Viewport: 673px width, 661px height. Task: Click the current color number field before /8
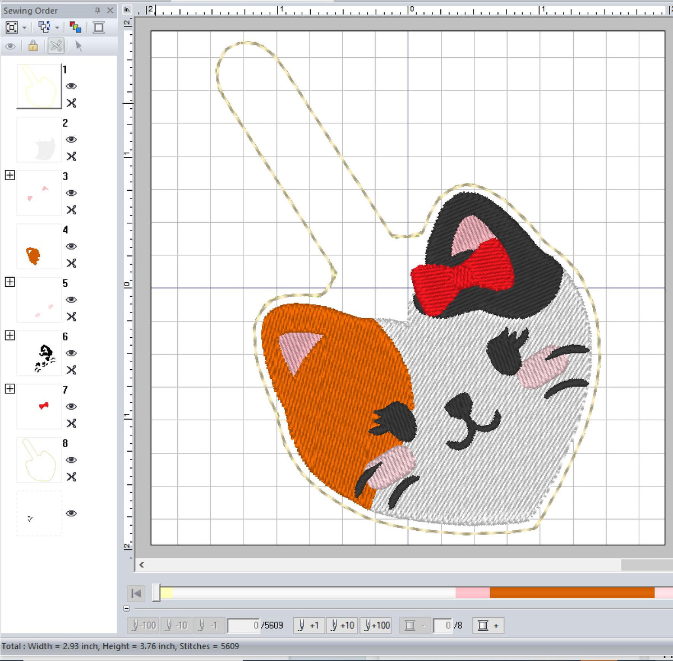pyautogui.click(x=443, y=625)
